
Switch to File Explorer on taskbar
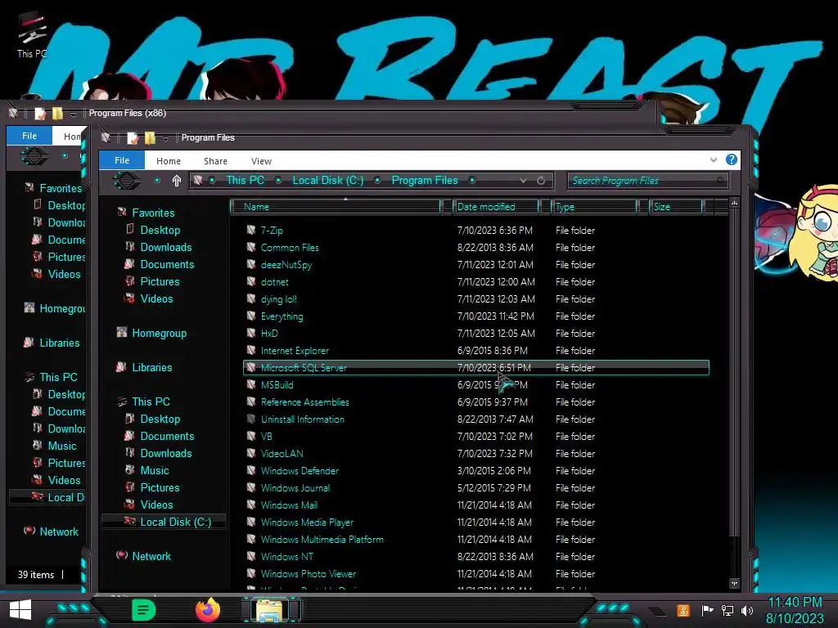[270, 610]
